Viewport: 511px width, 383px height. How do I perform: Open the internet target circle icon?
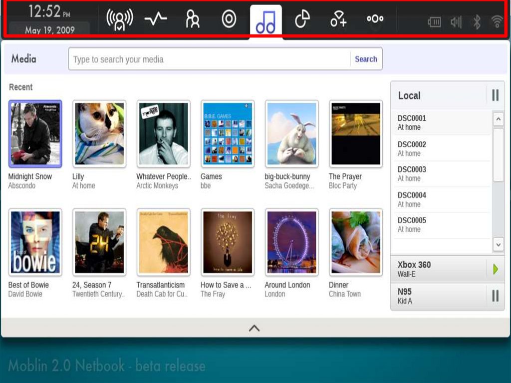pos(229,19)
